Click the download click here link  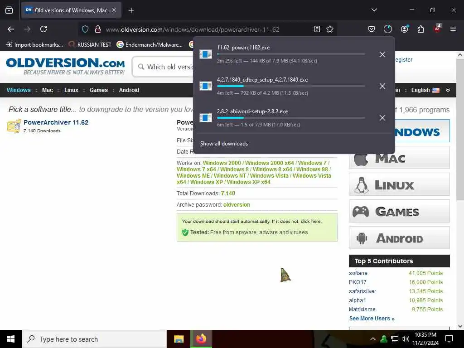click(x=311, y=221)
